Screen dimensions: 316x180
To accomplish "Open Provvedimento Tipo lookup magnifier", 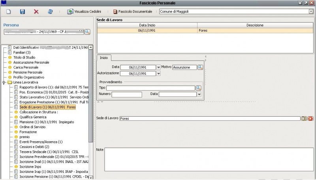I will pyautogui.click(x=198, y=88).
